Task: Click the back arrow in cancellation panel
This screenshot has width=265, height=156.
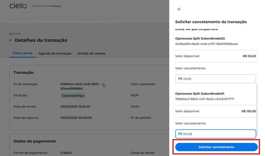Action: tap(179, 9)
